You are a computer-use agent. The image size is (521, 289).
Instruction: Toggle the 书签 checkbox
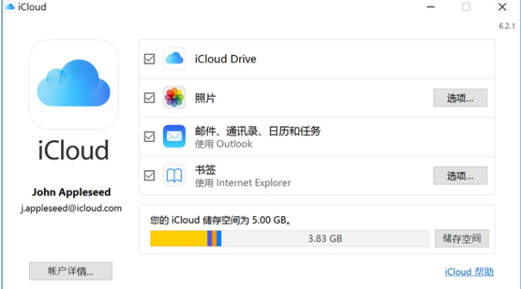point(149,175)
